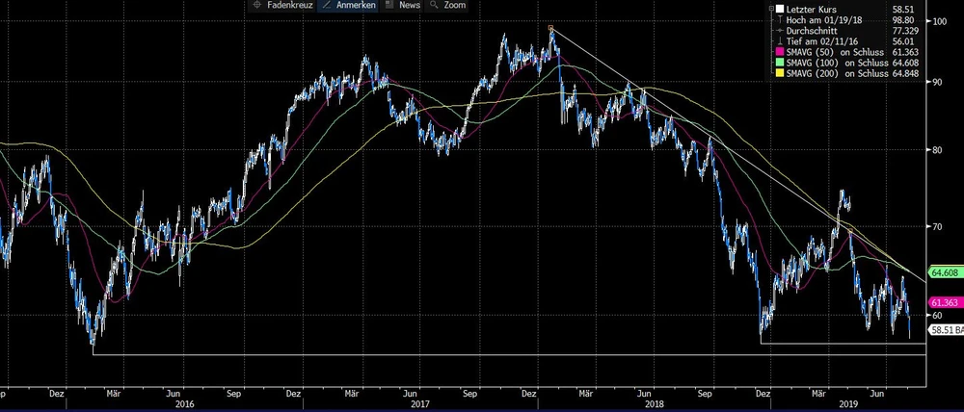964x412 pixels.
Task: Toggle the Letzter Kurs white series box
Action: (781, 9)
